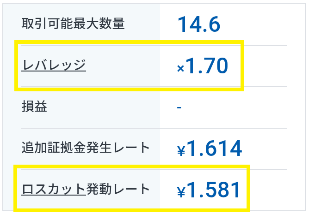Select the ×1.70 leverage value
Image resolution: width=309 pixels, height=214 pixels.
[x=203, y=66]
